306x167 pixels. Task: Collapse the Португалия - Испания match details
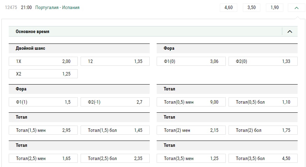click(297, 7)
